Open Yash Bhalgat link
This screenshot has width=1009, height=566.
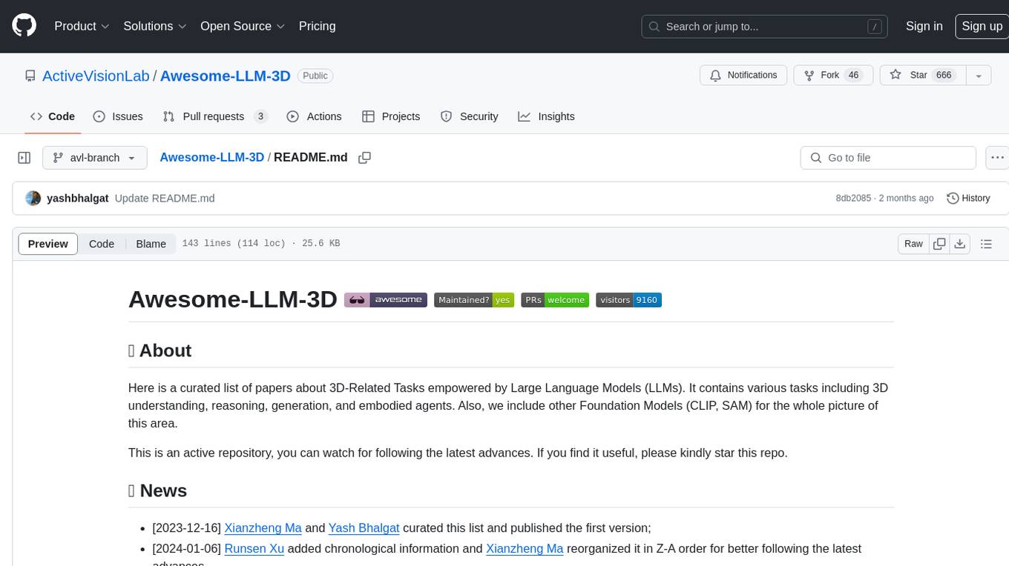click(x=364, y=528)
